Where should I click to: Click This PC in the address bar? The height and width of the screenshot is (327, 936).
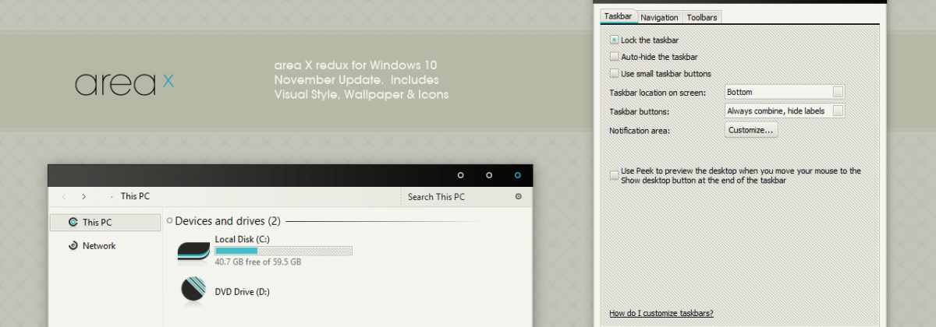135,197
